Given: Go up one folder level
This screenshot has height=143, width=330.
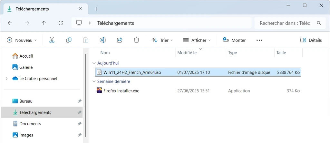Looking at the screenshot, I should coord(44,23).
